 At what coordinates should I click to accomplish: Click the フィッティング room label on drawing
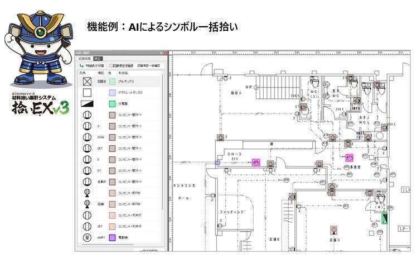point(232,212)
